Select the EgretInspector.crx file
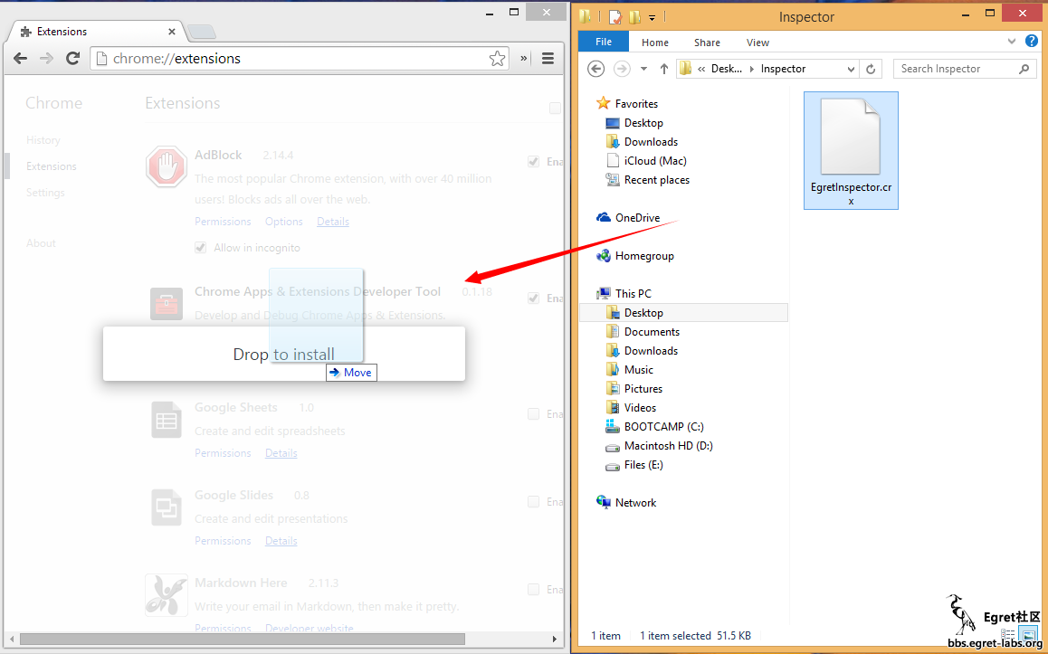Screen dimensions: 1048x654 point(851,150)
